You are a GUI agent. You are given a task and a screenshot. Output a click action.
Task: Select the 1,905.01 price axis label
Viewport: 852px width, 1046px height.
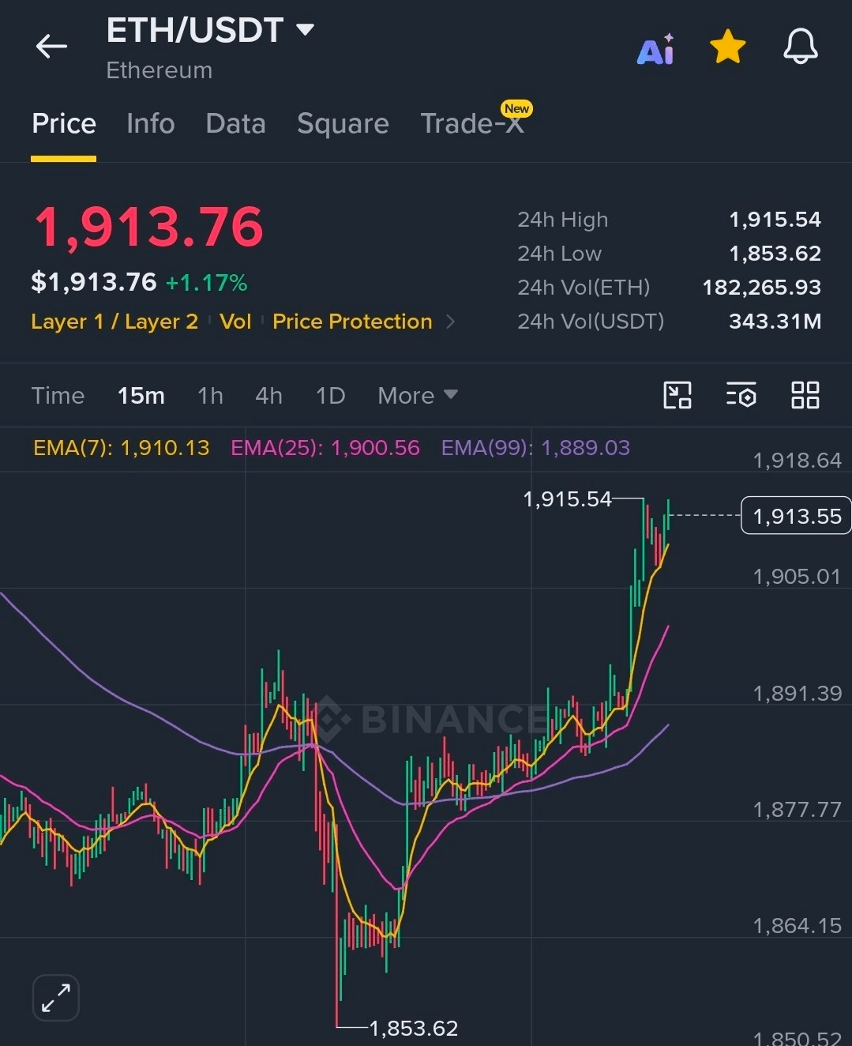(797, 577)
